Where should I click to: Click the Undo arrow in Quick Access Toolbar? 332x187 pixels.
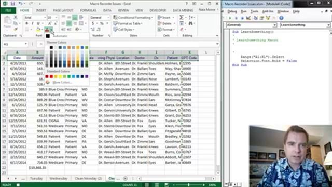20,4
